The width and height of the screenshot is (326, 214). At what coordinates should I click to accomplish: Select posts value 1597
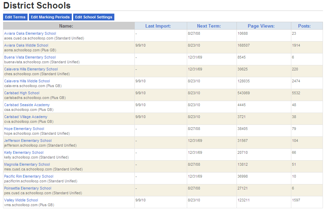[296, 200]
